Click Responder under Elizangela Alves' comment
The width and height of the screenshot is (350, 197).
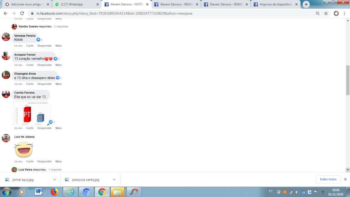coord(44,84)
